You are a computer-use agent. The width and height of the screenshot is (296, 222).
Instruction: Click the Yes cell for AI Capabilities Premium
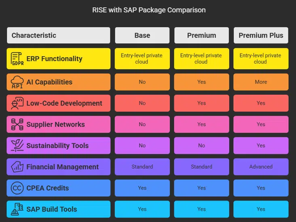coord(202,82)
